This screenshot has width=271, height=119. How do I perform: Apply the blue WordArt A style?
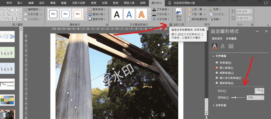pos(129,14)
